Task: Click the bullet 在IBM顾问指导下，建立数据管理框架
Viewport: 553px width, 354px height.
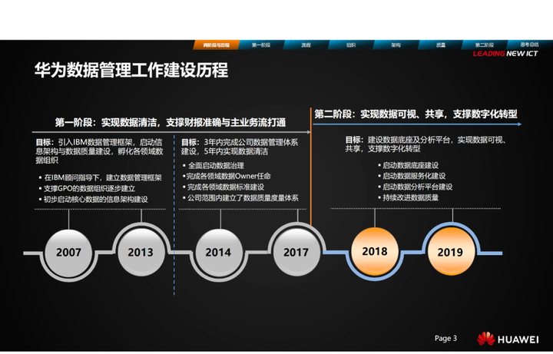Action: click(101, 177)
